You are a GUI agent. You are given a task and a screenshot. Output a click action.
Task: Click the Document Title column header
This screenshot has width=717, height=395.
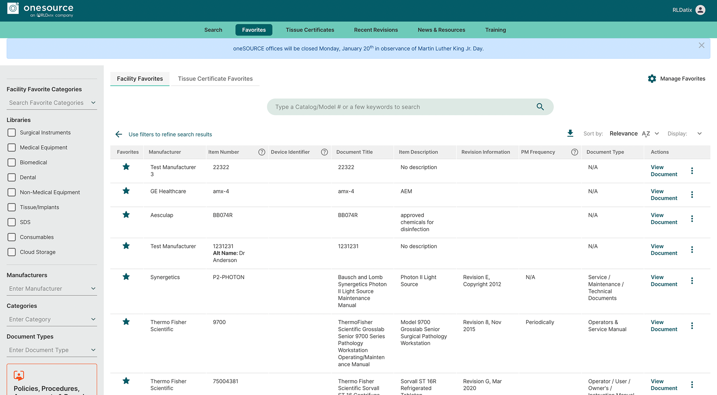[354, 152]
